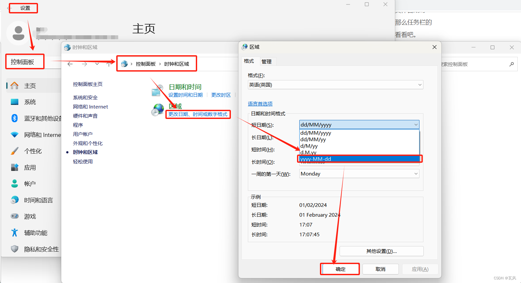Click the 日期和时间 calendar clock icon
Viewport: 521px width, 283px height.
pyautogui.click(x=158, y=91)
